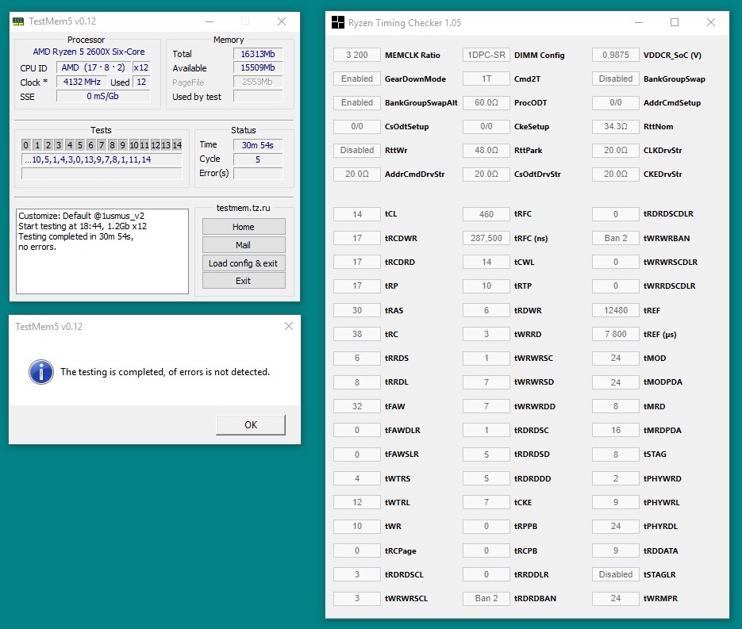Screen dimensions: 742x629
Task: Click test number 0 in Tests row
Action: pyautogui.click(x=26, y=145)
